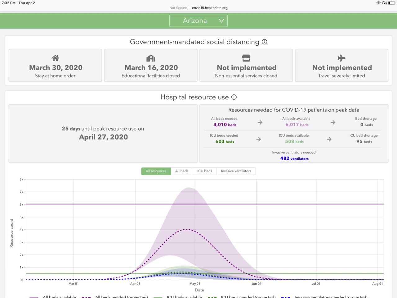The height and width of the screenshot is (298, 397).
Task: Tap the battery icon in status bar
Action: point(391,3)
